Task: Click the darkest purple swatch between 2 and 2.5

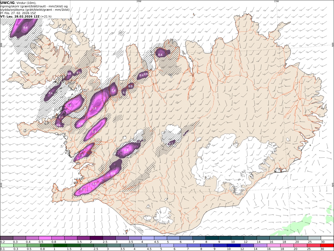Action: 96,238
